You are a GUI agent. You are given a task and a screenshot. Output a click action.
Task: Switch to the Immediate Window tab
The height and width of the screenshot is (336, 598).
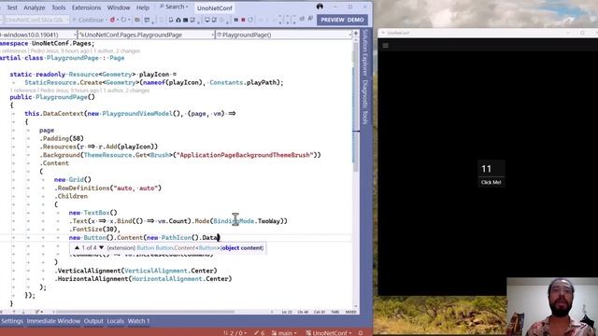coord(53,321)
